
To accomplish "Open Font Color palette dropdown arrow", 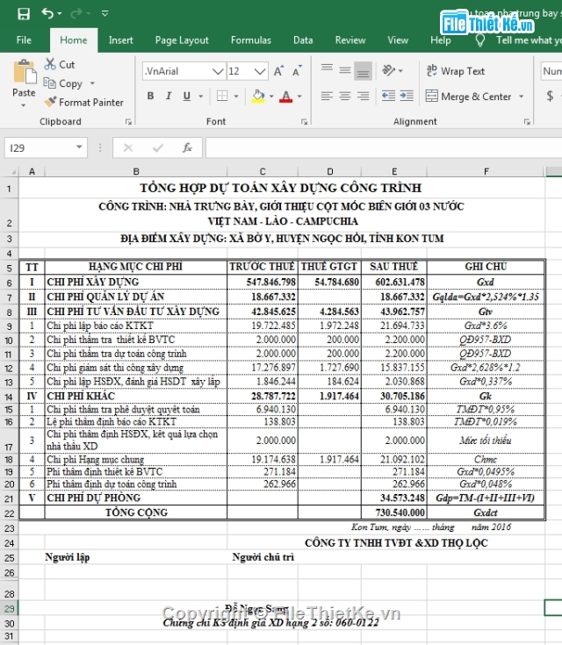I will coord(299,97).
